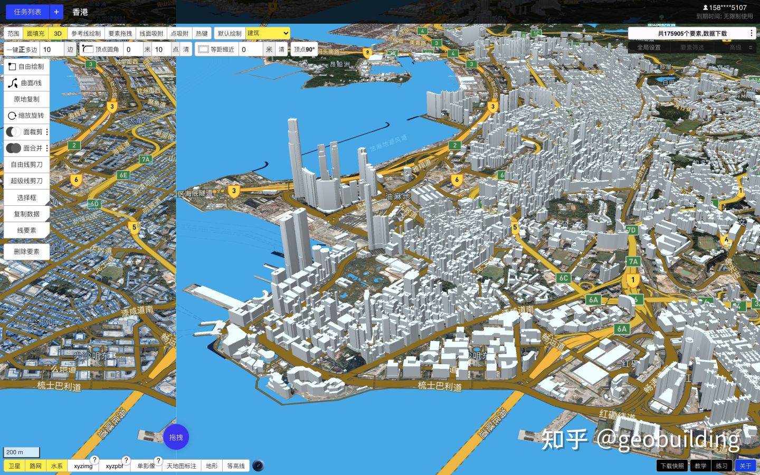Image resolution: width=760 pixels, height=475 pixels.
Task: Toggle 点吸附 point snapping
Action: tap(179, 33)
